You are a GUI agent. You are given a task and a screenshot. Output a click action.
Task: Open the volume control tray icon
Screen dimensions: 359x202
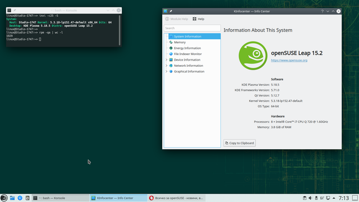pos(310,198)
